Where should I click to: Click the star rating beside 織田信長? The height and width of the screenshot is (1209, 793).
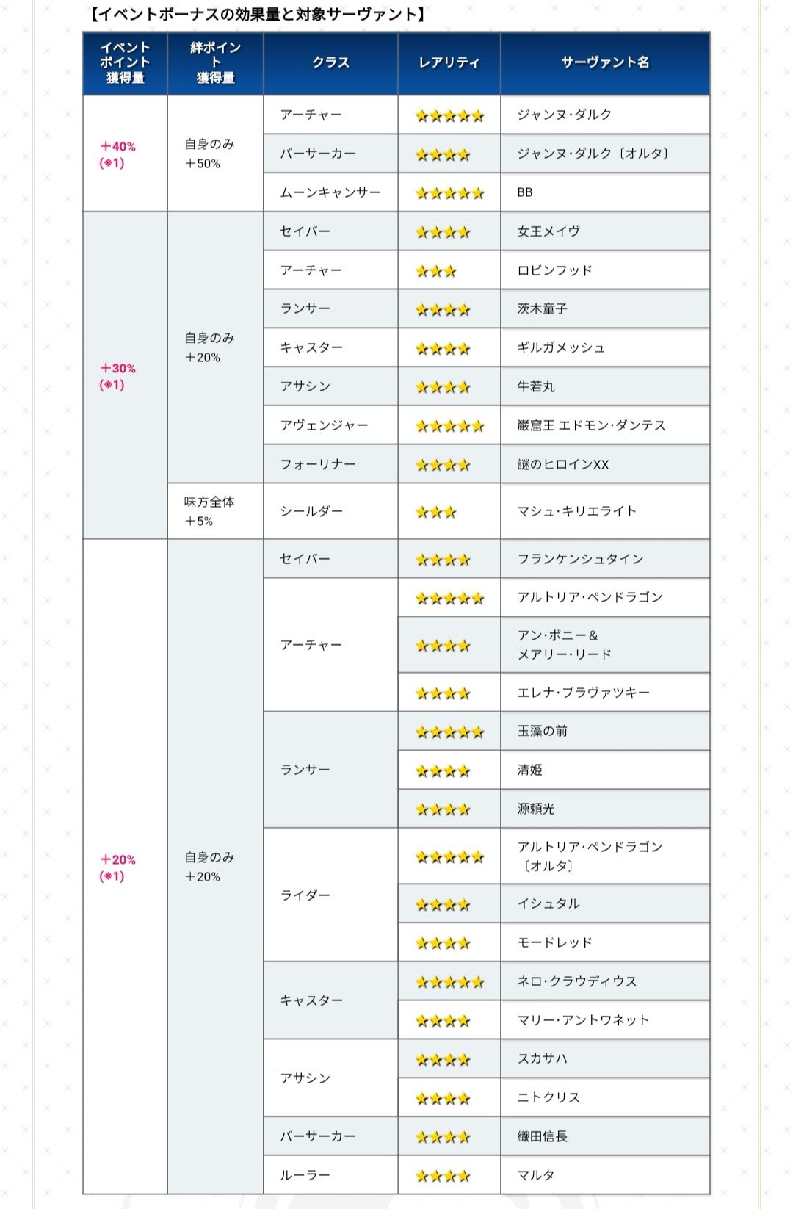tap(443, 1138)
